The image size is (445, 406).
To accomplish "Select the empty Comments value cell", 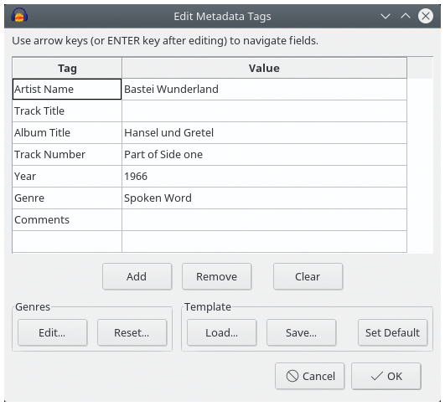I will coord(264,219).
